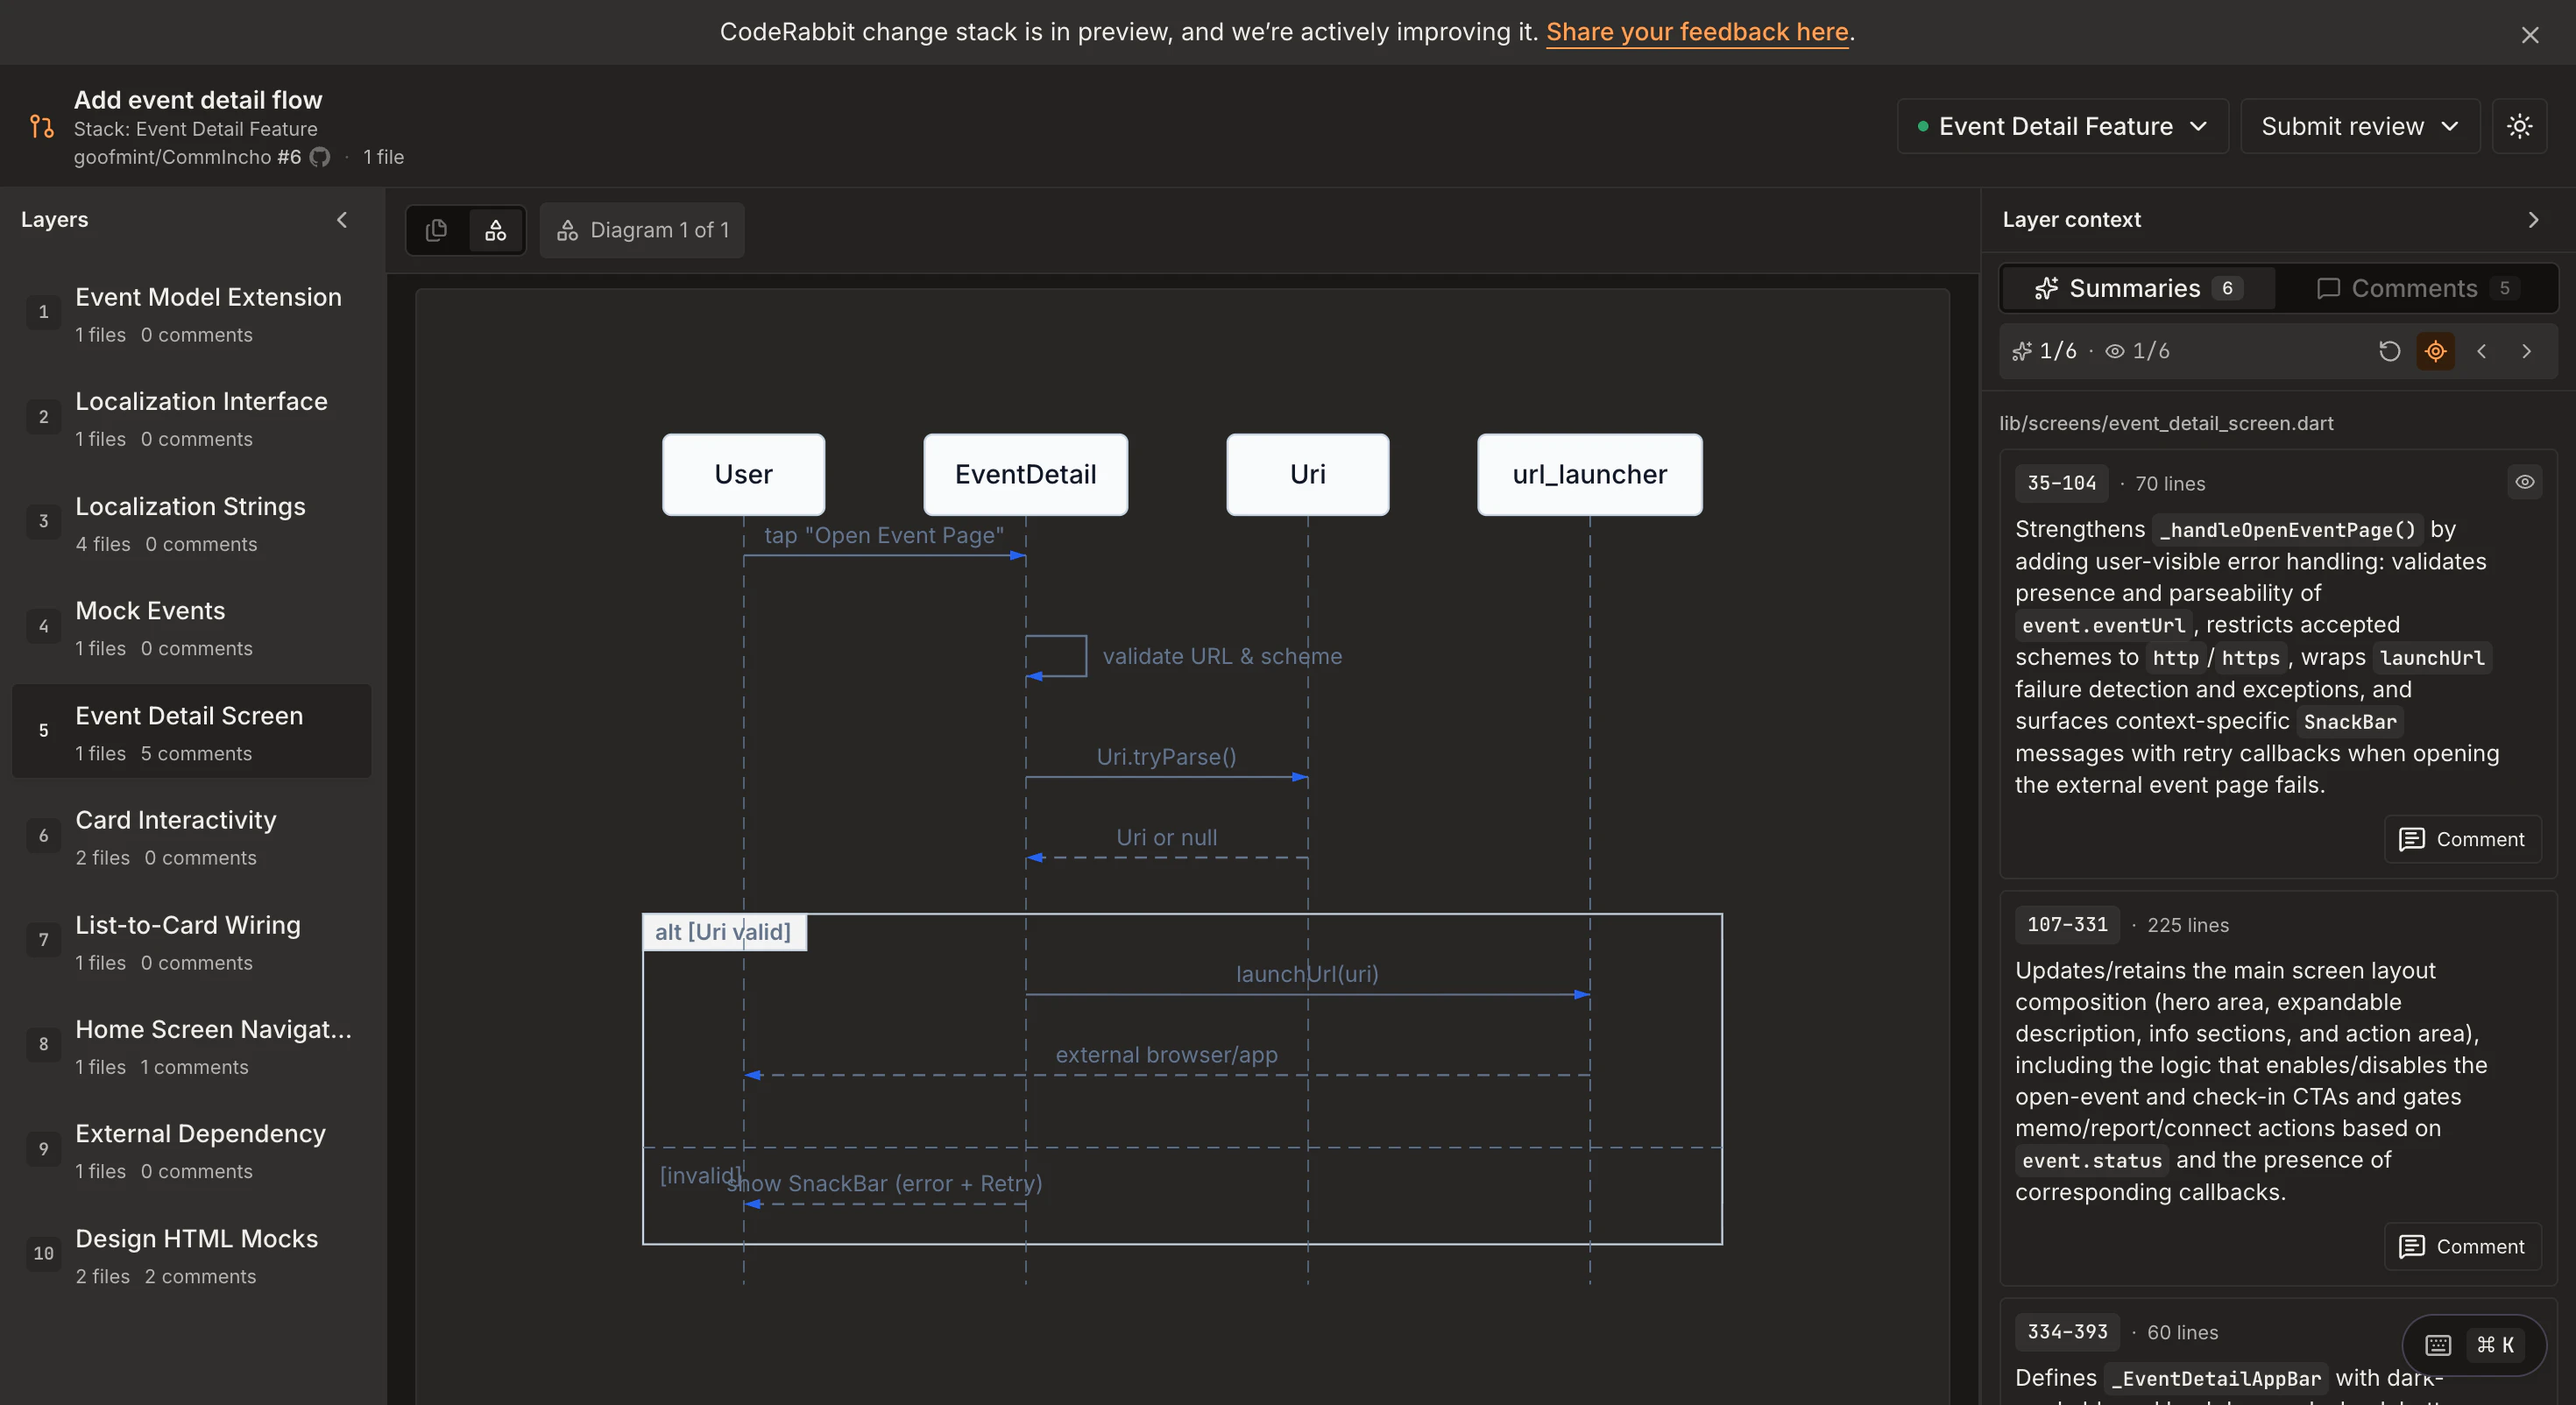Go to the previous summary arrow
Screen dimensions: 2576x1405
pyautogui.click(x=2481, y=351)
